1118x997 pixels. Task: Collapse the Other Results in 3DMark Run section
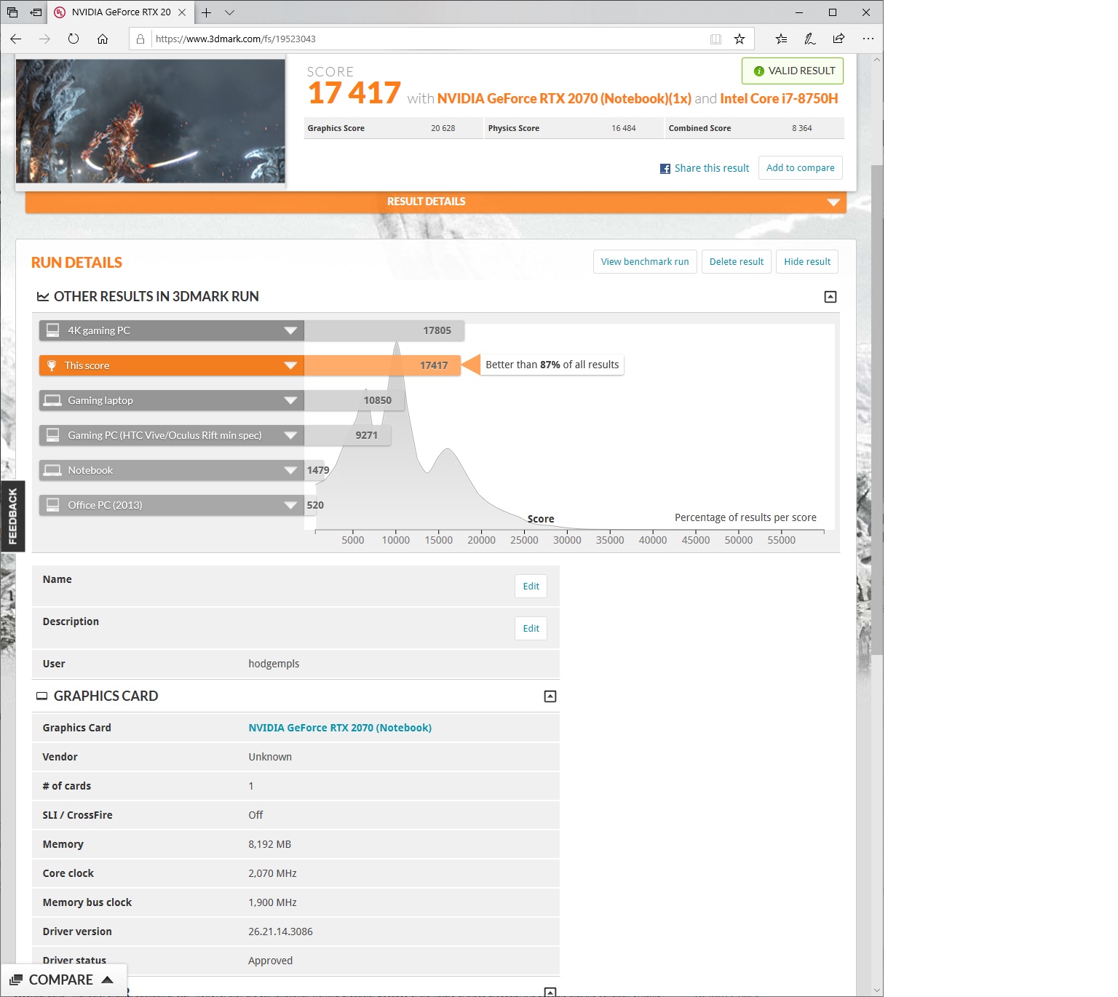click(830, 297)
